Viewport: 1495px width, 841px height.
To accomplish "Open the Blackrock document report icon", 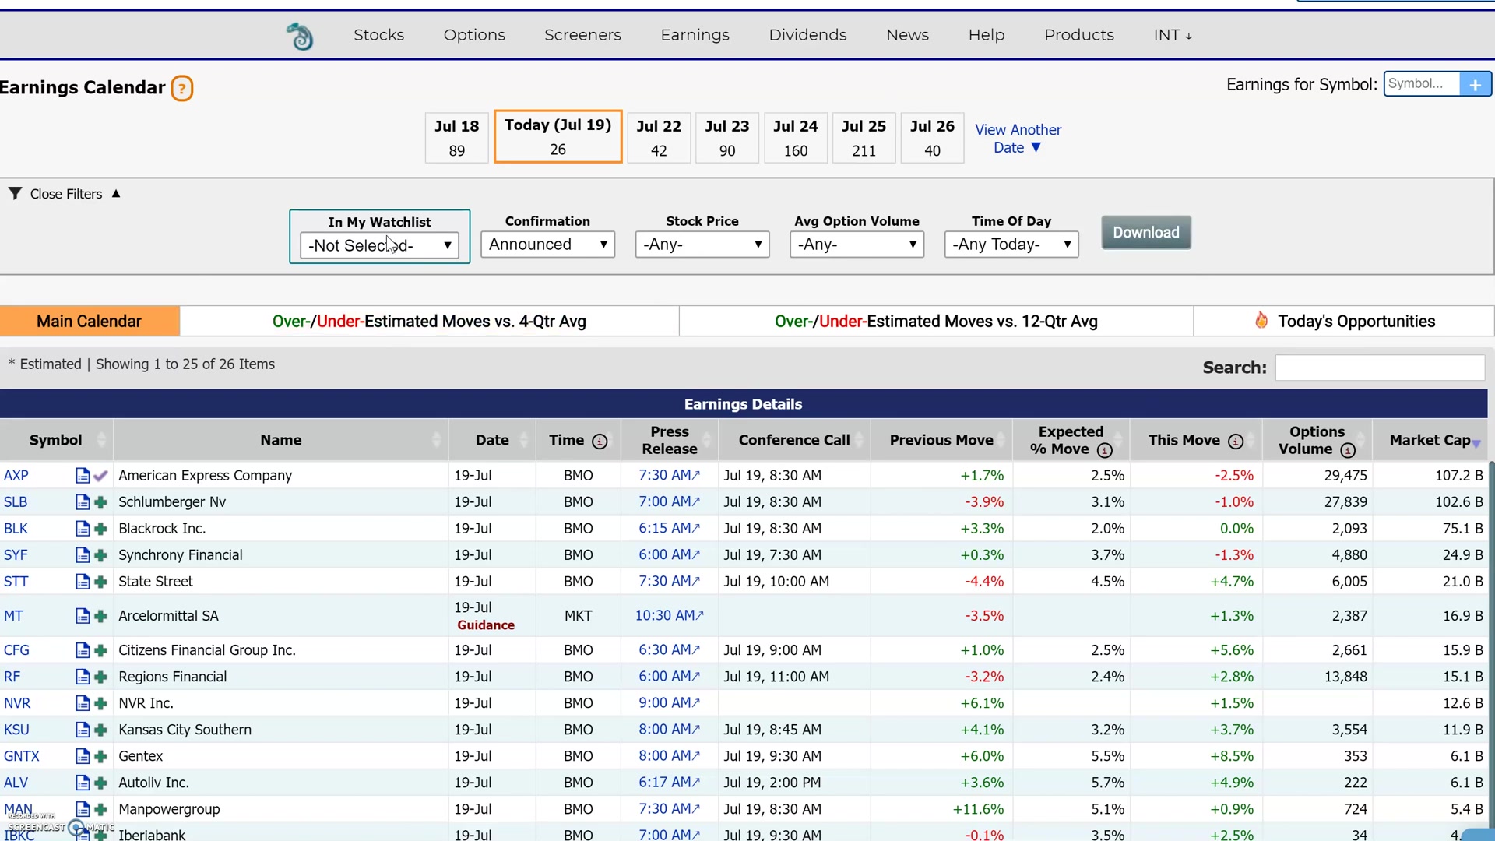I will [x=83, y=529].
